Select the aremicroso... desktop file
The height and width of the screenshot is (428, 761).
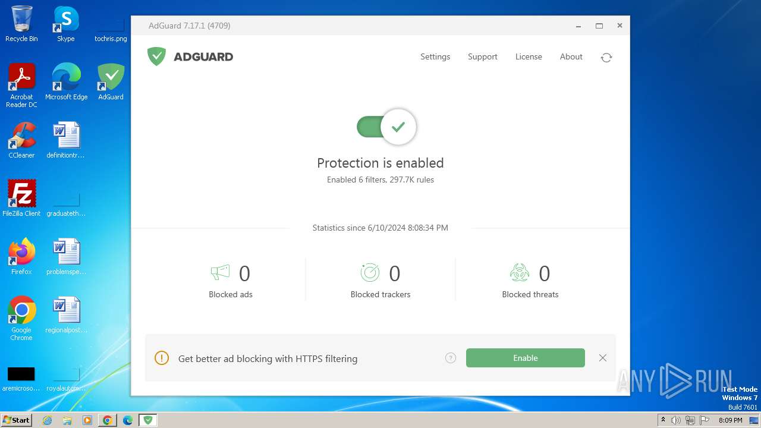tap(21, 379)
